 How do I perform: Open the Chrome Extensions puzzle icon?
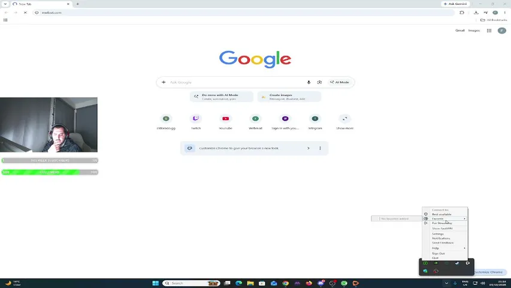462,13
